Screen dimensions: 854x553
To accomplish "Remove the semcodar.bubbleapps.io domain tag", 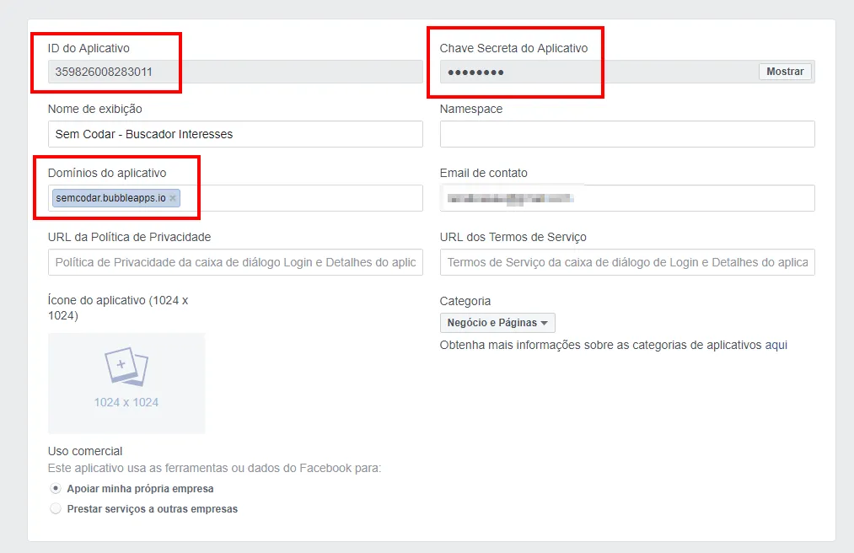I will click(173, 198).
